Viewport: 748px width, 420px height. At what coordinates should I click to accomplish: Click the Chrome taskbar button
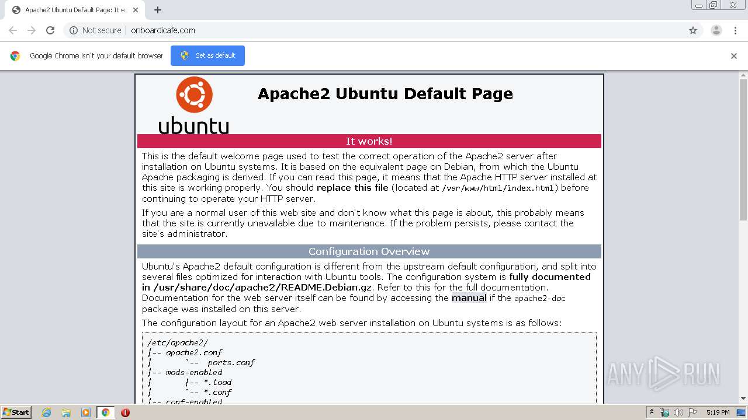[x=105, y=412]
